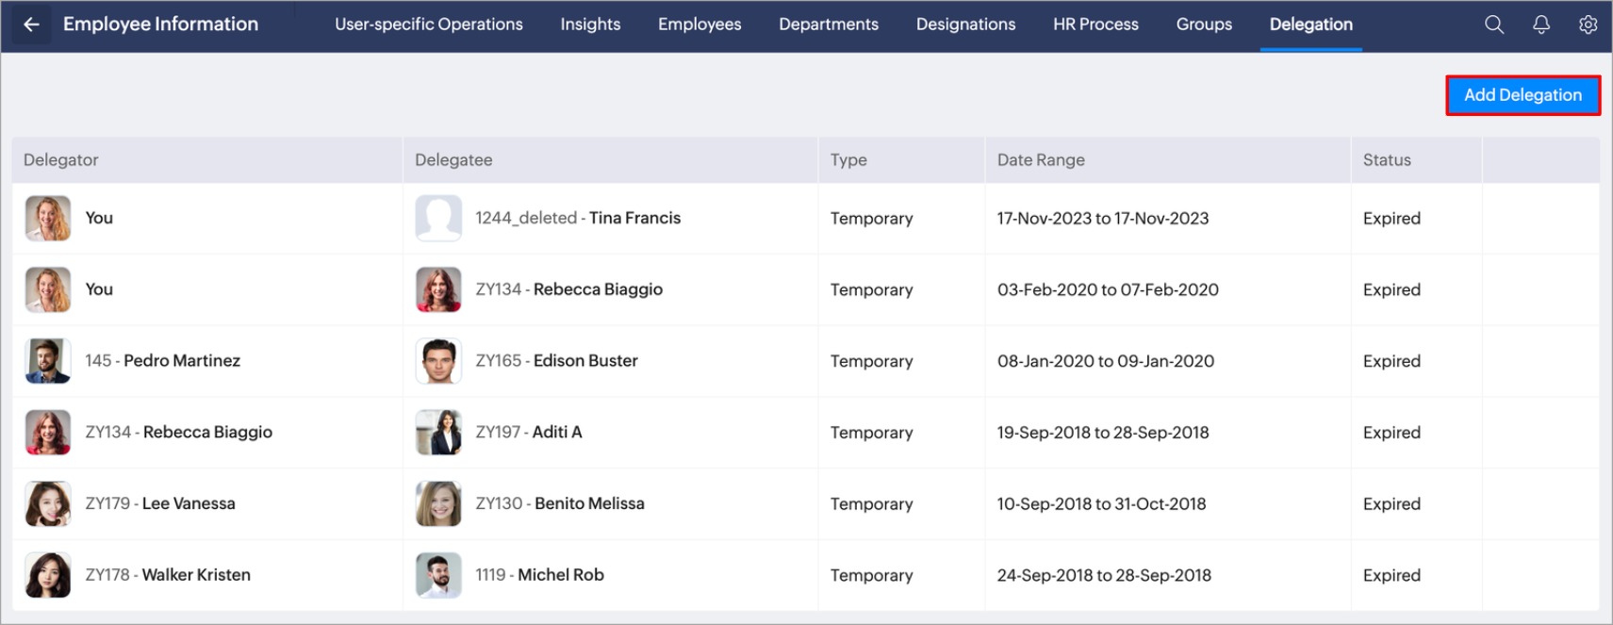1613x625 pixels.
Task: Switch to the Insights tab
Action: pos(590,25)
